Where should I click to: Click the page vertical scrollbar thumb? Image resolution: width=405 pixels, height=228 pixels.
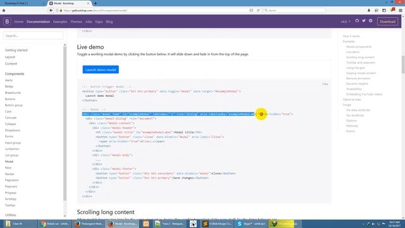point(403,65)
